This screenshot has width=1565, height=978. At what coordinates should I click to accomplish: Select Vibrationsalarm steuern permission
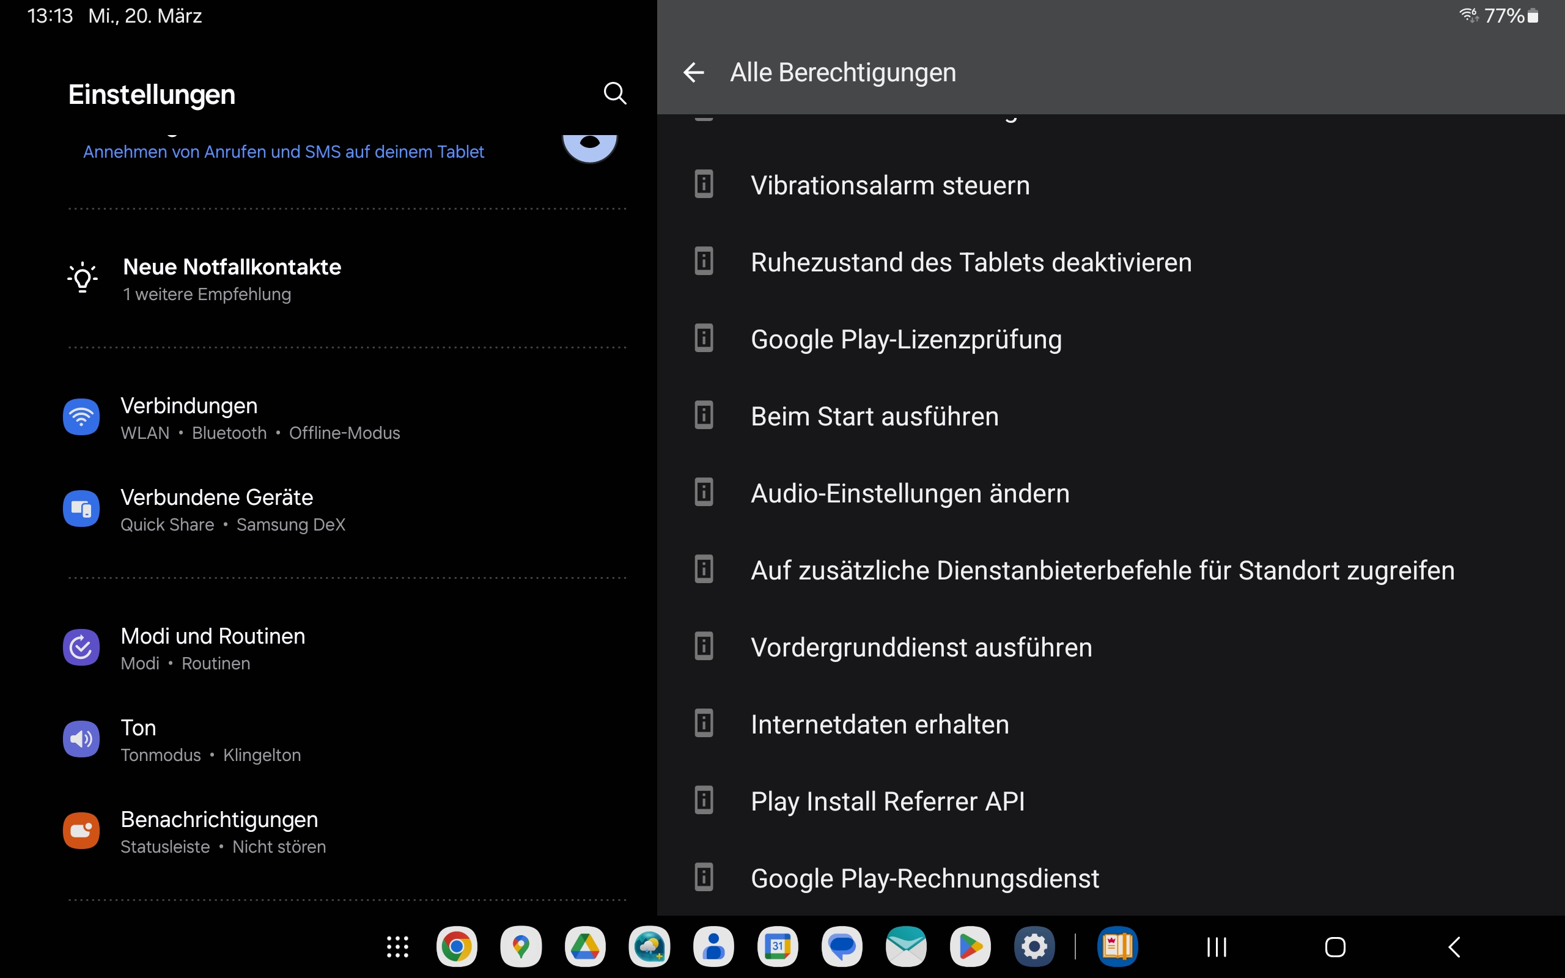point(890,186)
